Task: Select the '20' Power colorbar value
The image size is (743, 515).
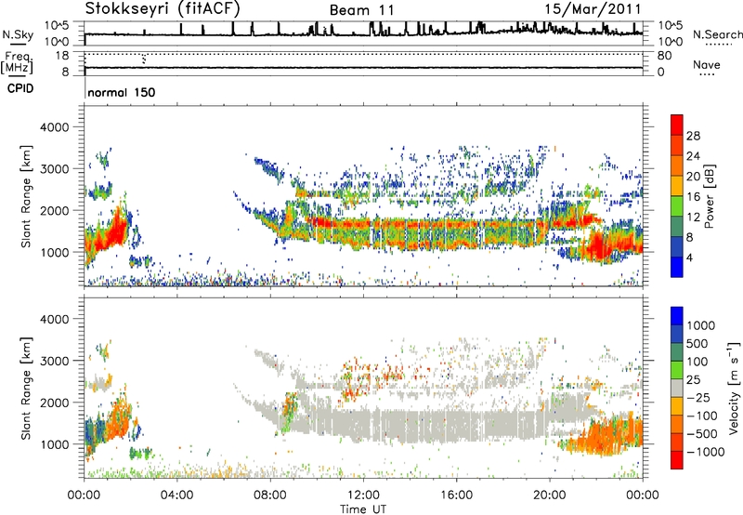Action: (x=693, y=177)
